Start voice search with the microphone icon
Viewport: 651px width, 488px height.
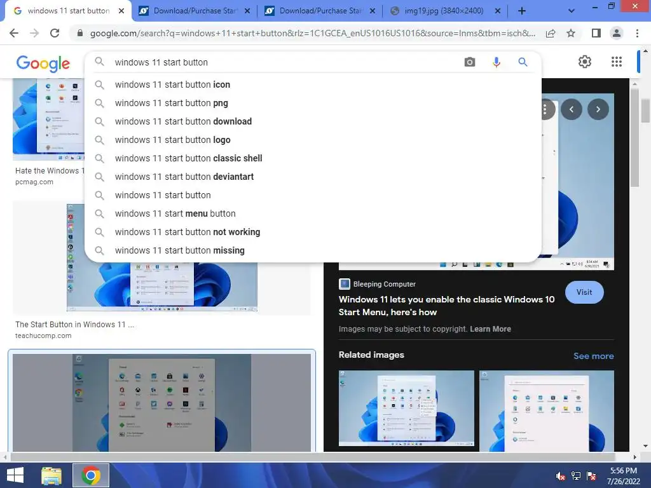coord(496,62)
